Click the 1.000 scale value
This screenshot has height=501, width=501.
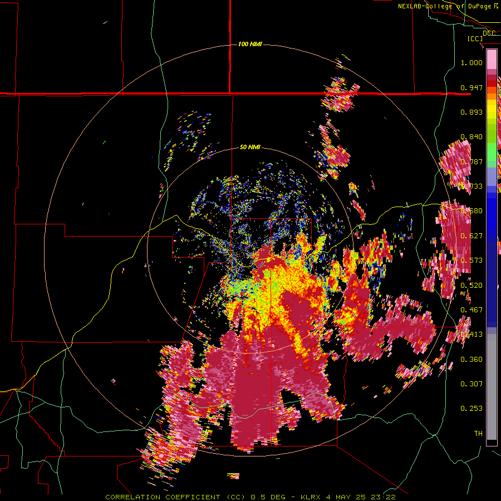coord(471,62)
